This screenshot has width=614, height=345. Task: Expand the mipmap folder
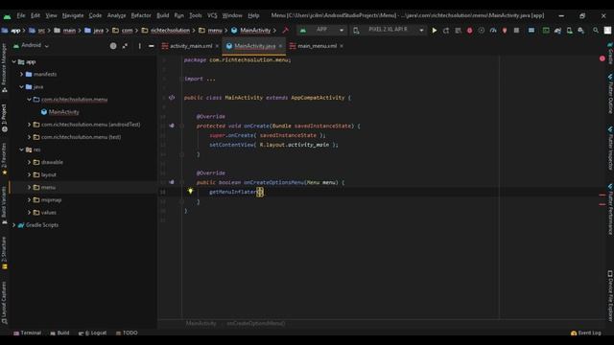[x=29, y=200]
